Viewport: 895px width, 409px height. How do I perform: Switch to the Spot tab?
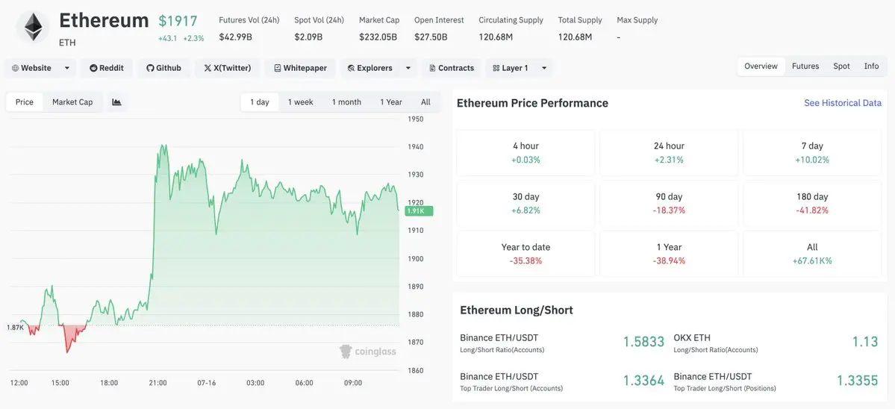click(x=841, y=66)
